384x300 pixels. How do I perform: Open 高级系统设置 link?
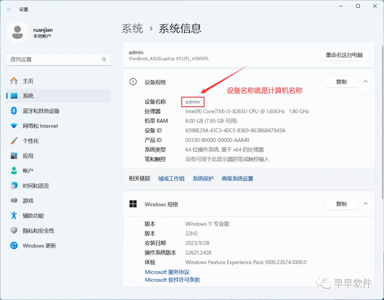(237, 178)
